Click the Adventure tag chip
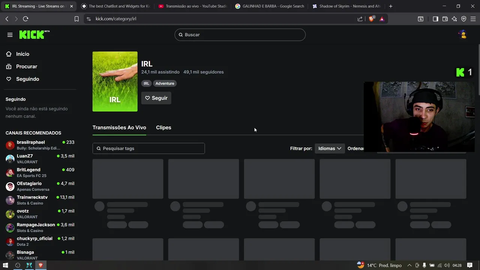Image resolution: width=480 pixels, height=270 pixels. [x=165, y=83]
